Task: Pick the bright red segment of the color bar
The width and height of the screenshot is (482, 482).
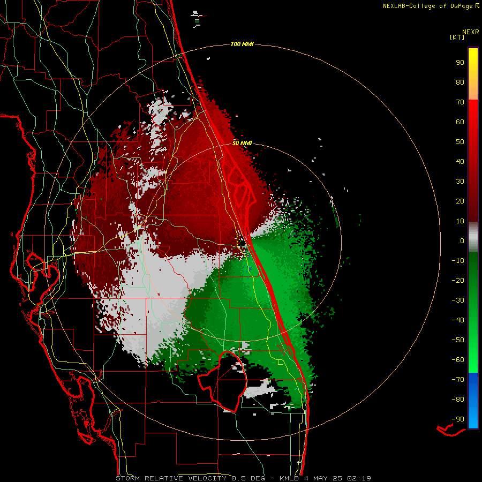Action: [473, 161]
